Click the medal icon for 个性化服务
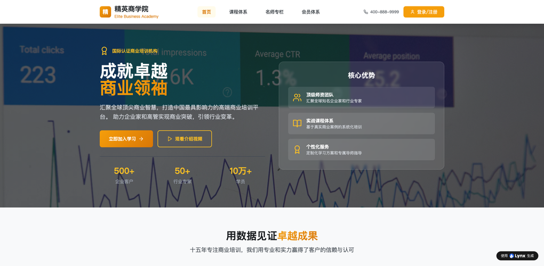This screenshot has height=266, width=544. (297, 149)
